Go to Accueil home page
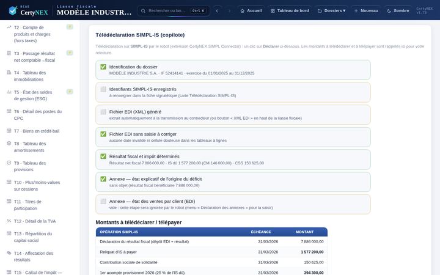 tap(251, 10)
